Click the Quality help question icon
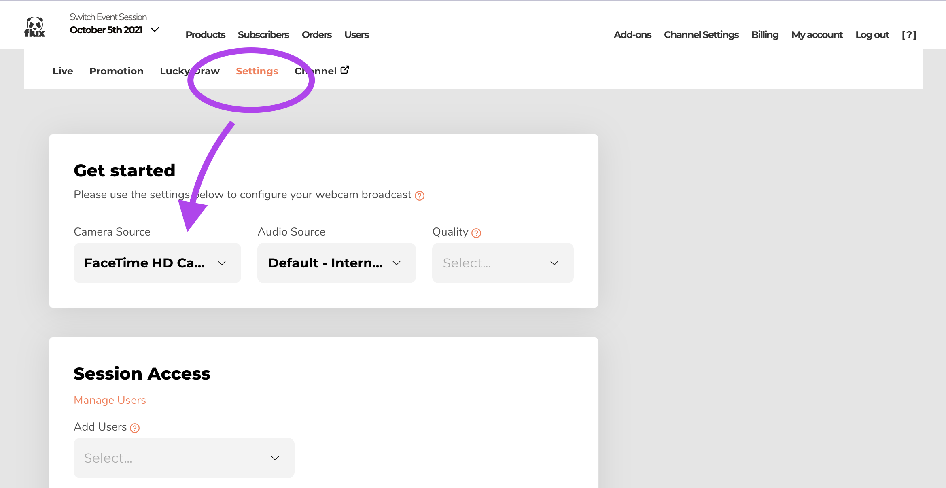 (x=476, y=233)
